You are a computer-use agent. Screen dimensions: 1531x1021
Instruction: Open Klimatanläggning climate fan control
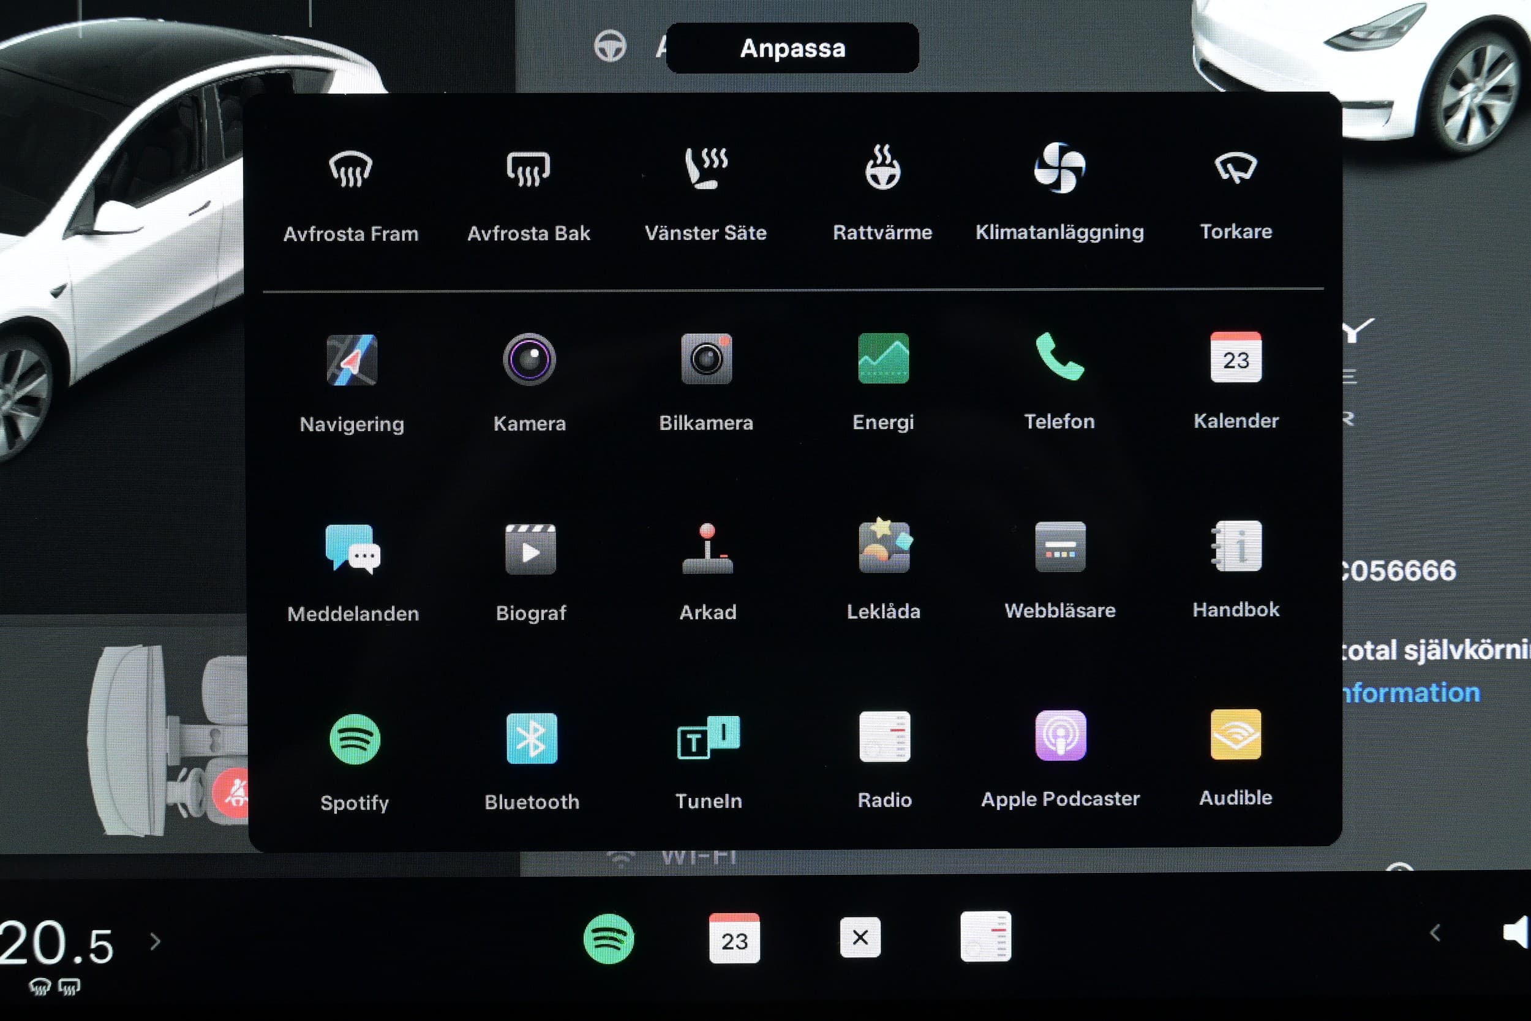pos(1059,194)
